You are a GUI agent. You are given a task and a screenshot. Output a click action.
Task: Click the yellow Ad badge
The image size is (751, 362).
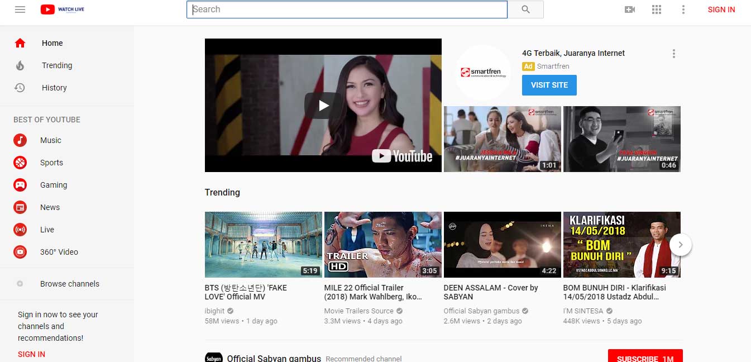pyautogui.click(x=528, y=66)
